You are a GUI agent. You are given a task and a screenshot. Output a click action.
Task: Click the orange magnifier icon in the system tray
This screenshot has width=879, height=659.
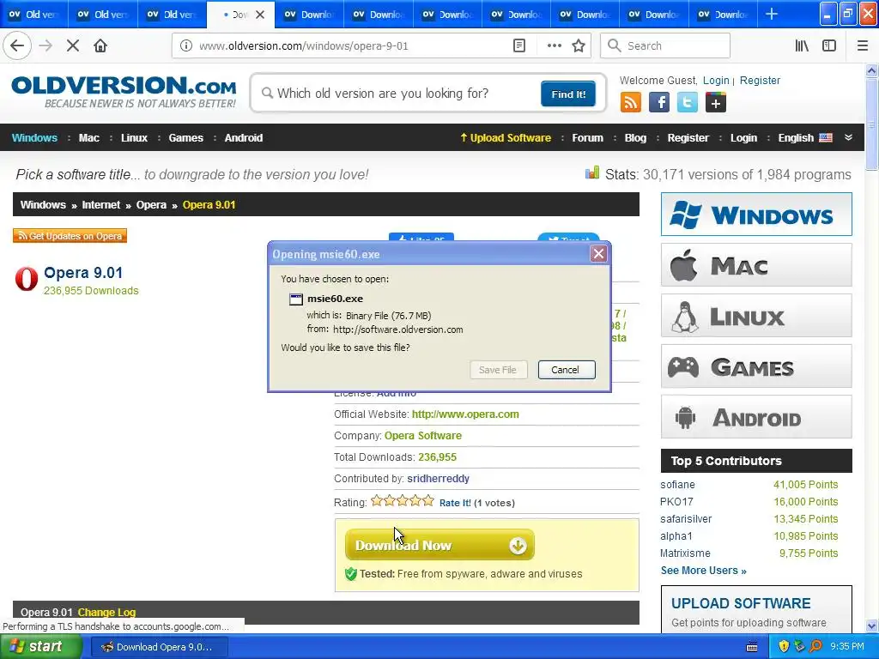[815, 647]
